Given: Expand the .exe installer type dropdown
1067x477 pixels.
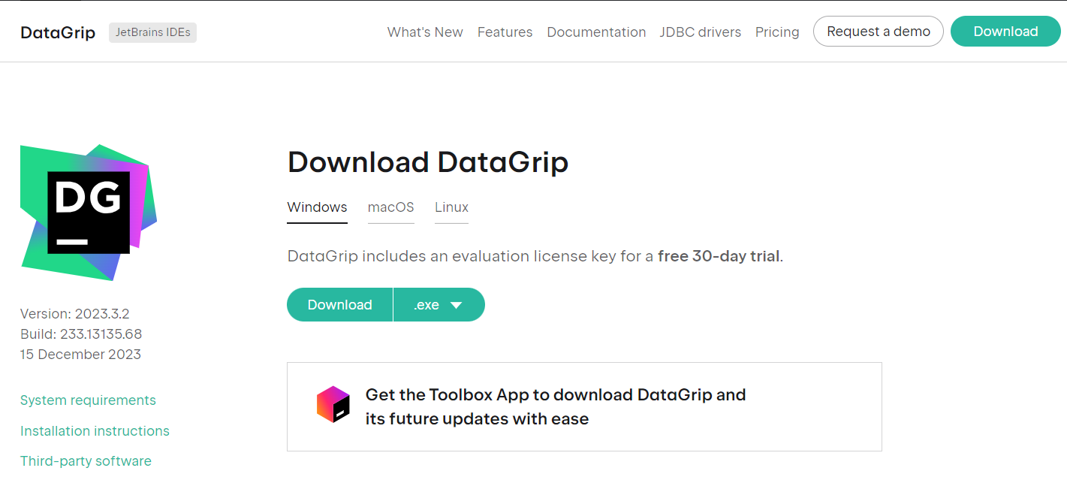Looking at the screenshot, I should point(439,304).
